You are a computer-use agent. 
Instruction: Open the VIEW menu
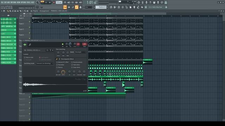tap(19, 2)
